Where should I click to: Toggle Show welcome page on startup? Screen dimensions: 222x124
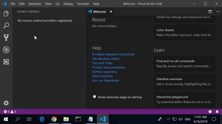(94, 97)
